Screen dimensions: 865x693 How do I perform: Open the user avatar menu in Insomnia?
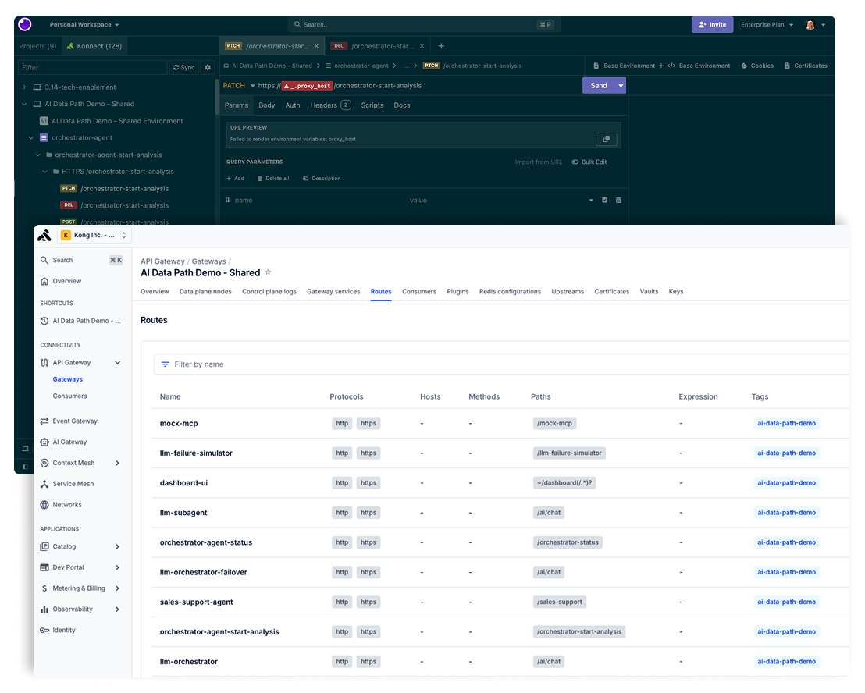pos(815,25)
